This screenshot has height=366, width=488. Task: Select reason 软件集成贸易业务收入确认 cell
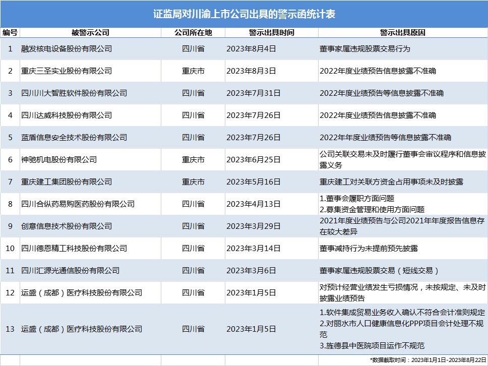[x=402, y=329]
